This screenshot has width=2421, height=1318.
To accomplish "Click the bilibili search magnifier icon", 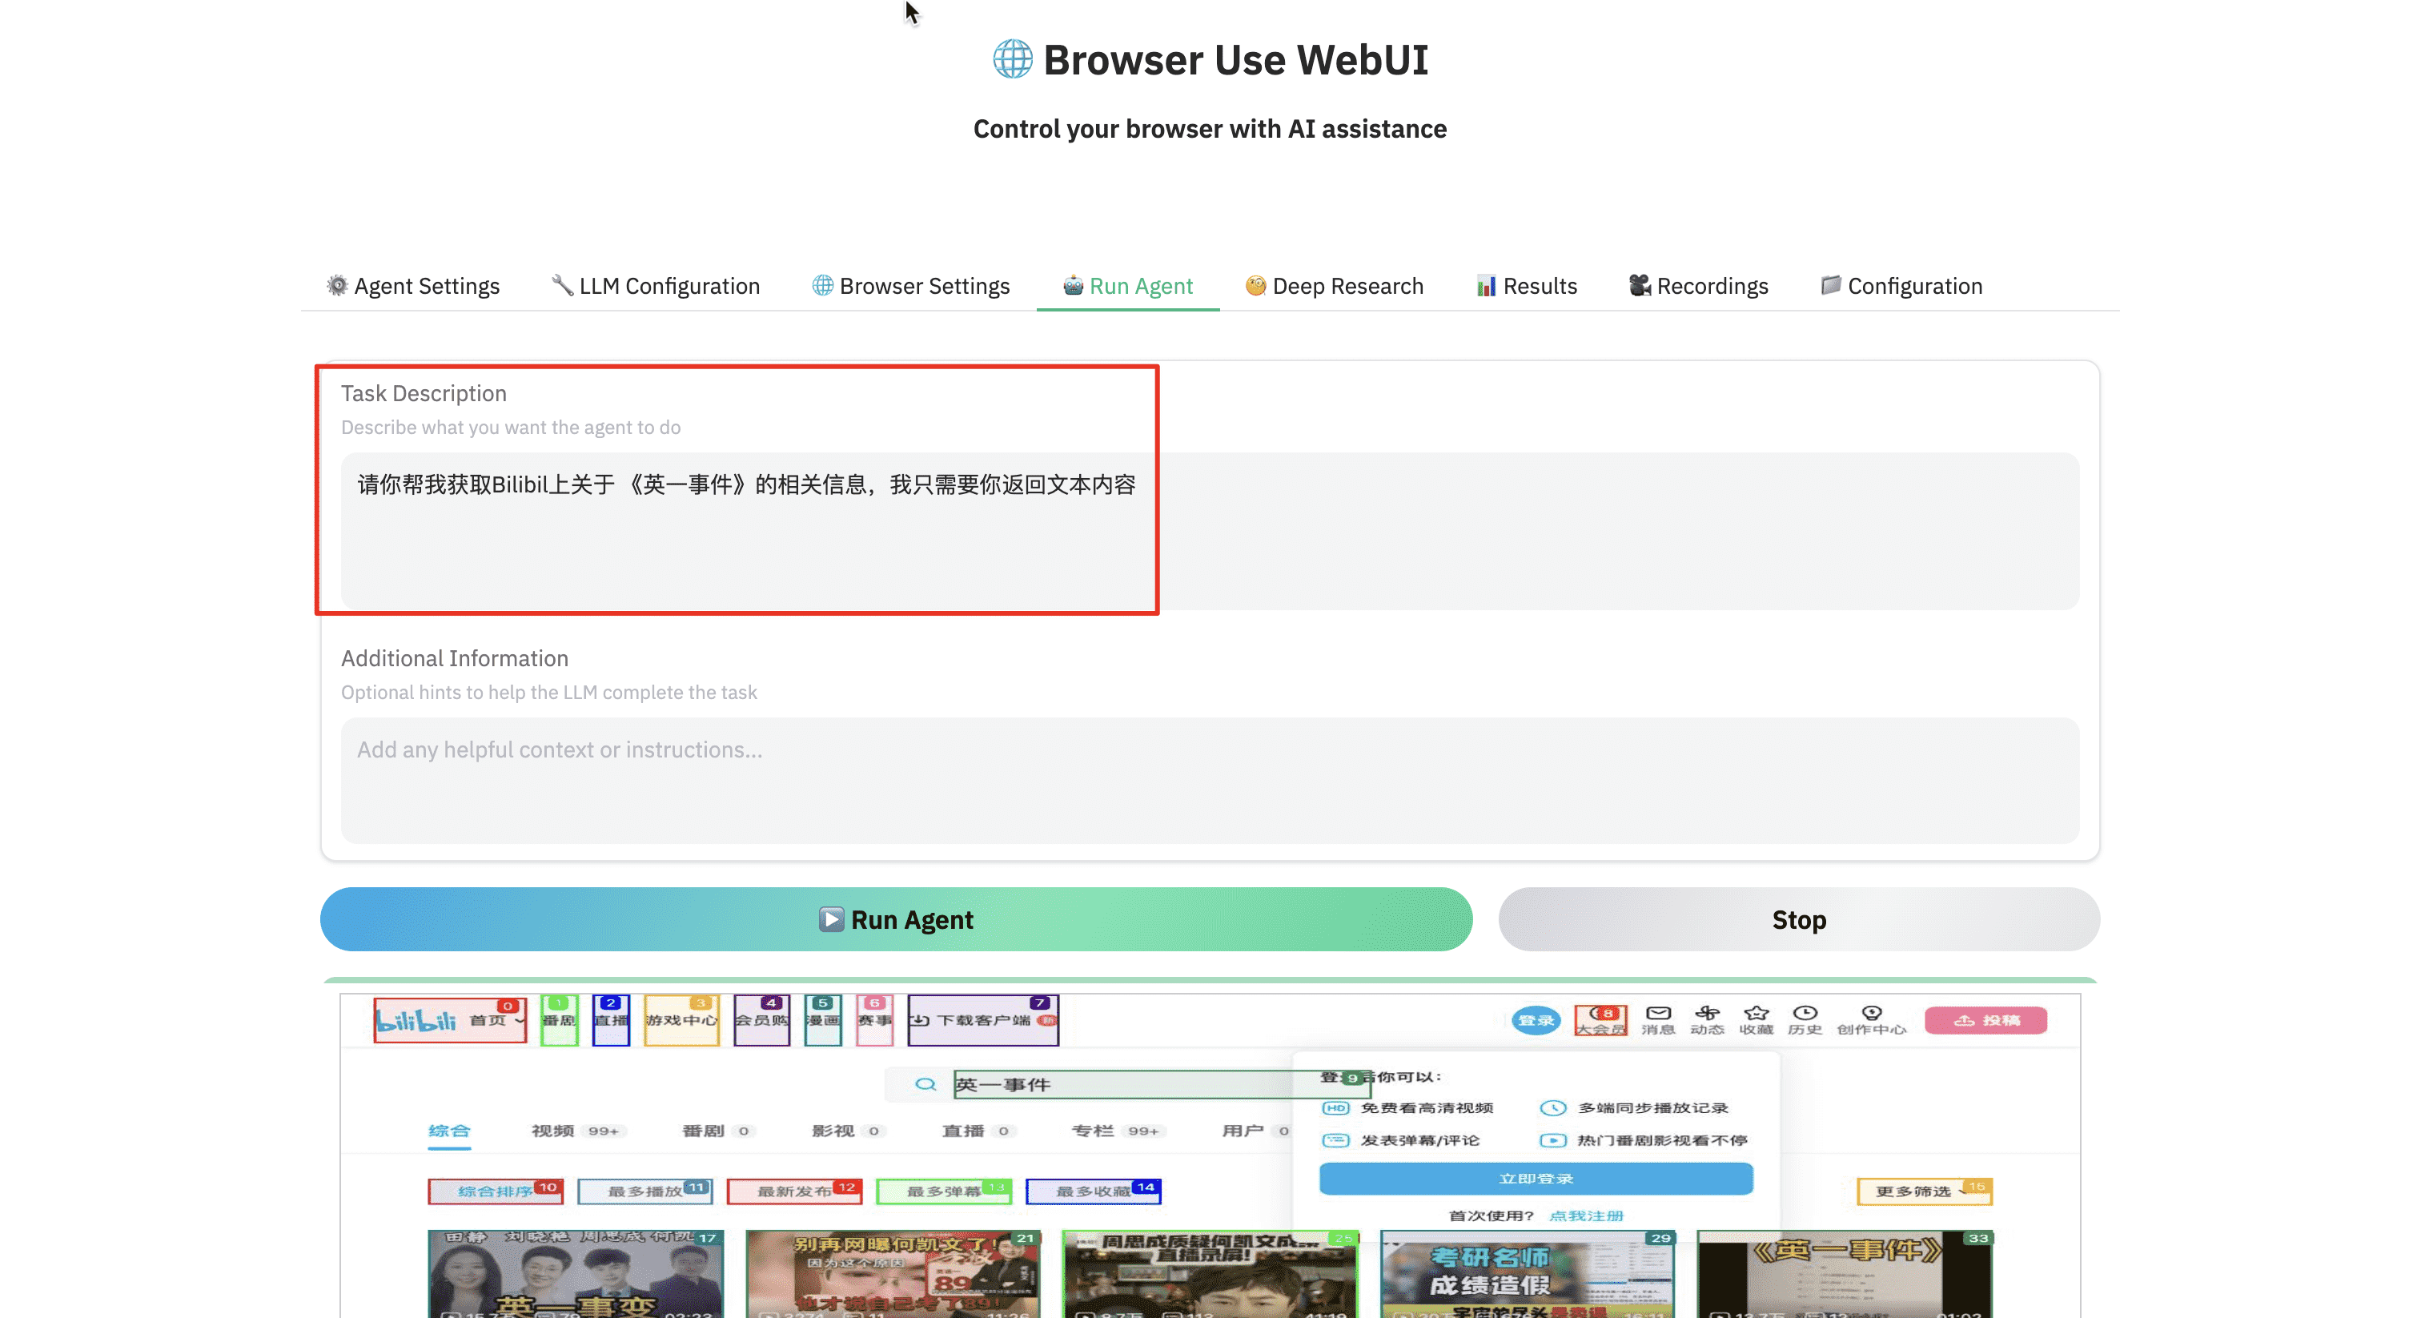I will point(925,1085).
